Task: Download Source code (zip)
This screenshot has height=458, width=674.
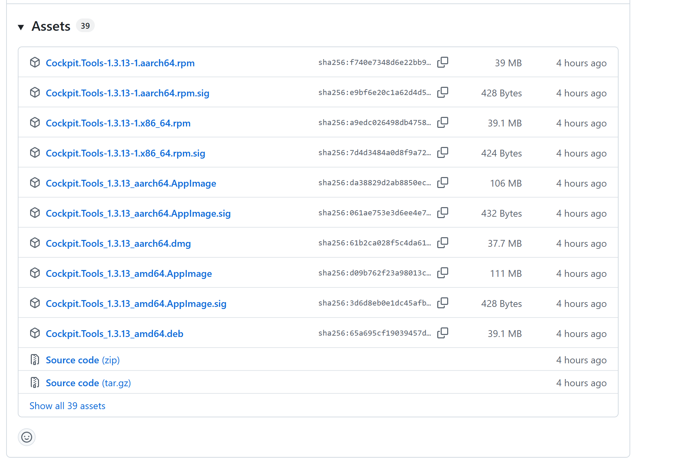Action: (x=83, y=360)
